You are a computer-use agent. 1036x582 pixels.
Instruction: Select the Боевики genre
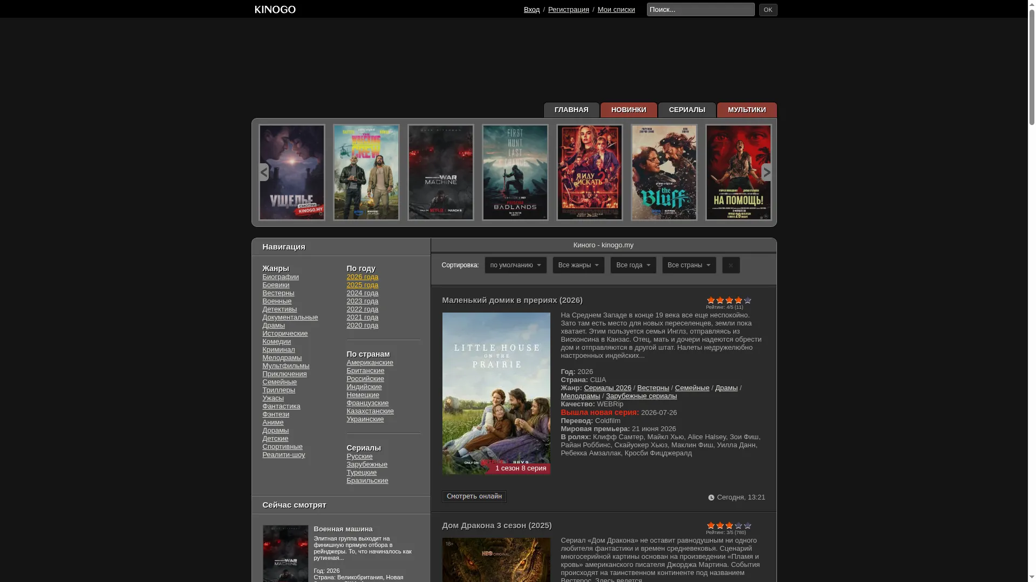click(276, 285)
